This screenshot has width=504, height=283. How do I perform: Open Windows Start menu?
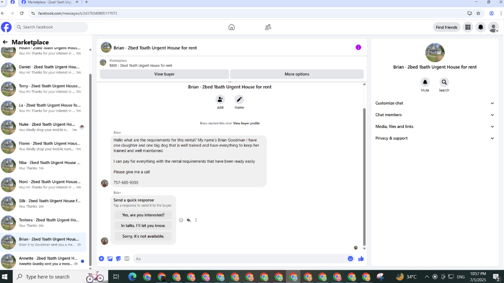(x=5, y=276)
